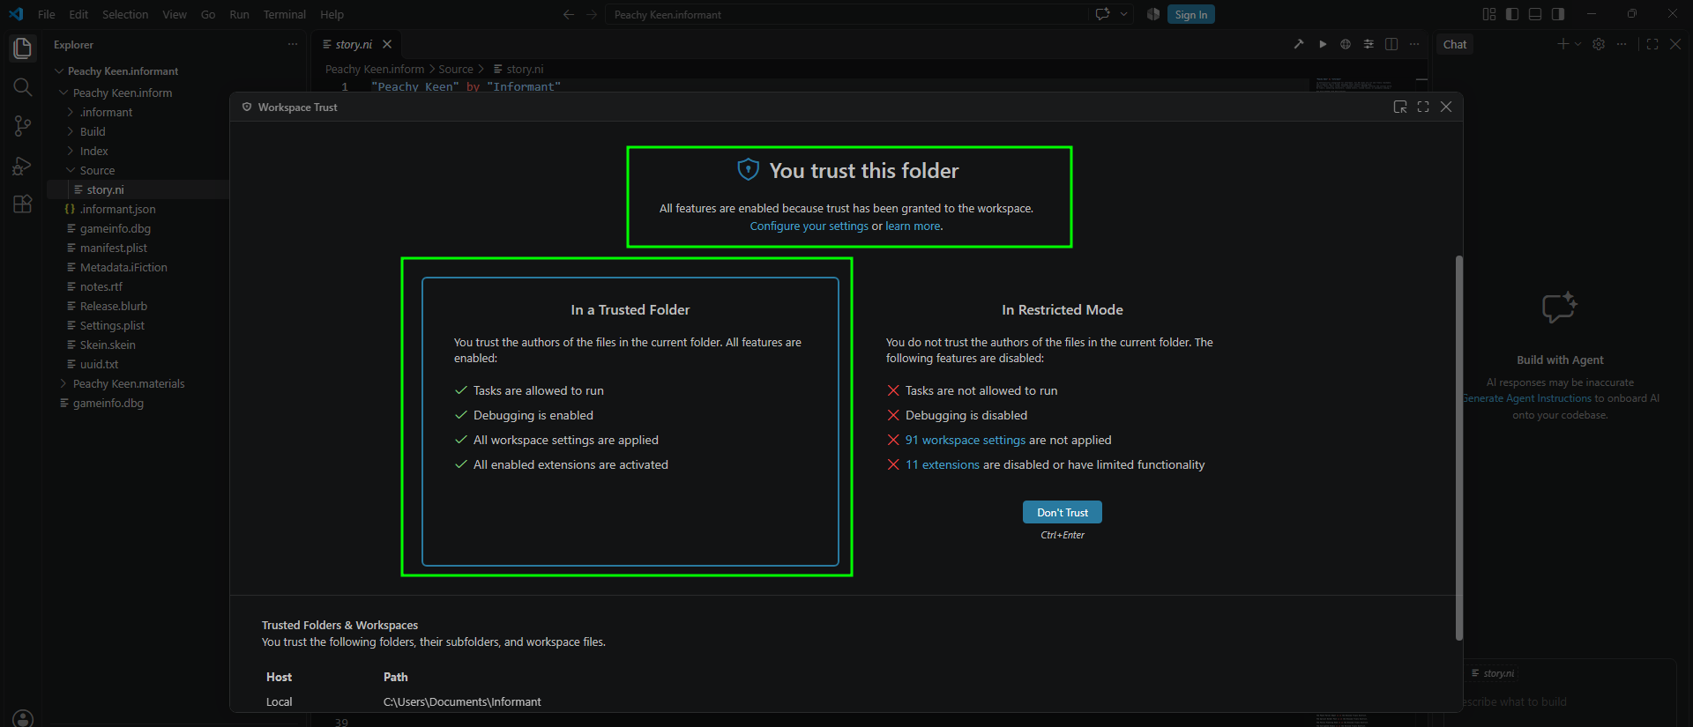Close the story.ni editor tab
The width and height of the screenshot is (1693, 727).
click(387, 44)
